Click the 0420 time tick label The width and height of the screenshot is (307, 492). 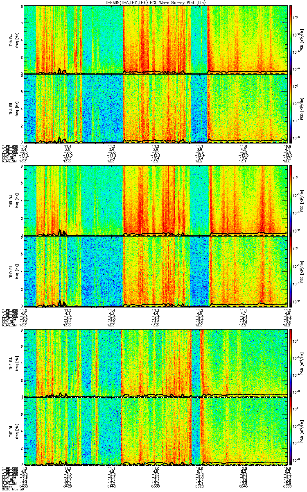click(x=68, y=486)
